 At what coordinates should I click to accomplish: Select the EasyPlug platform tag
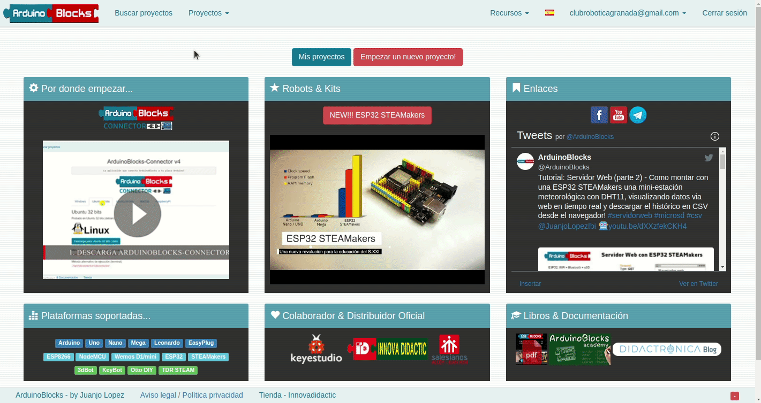pyautogui.click(x=201, y=343)
